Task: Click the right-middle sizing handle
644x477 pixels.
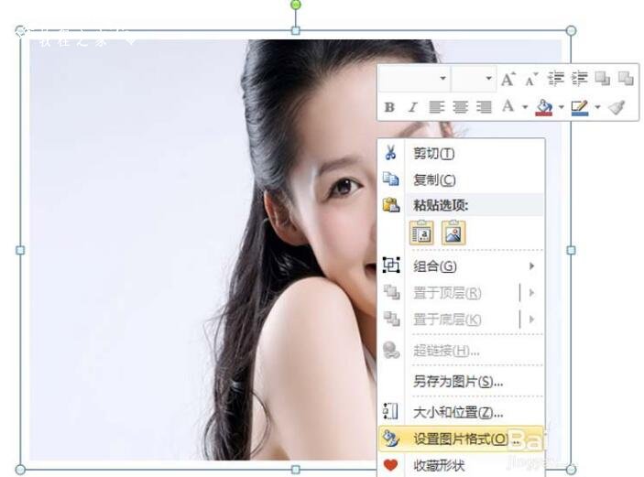Action: [x=571, y=250]
